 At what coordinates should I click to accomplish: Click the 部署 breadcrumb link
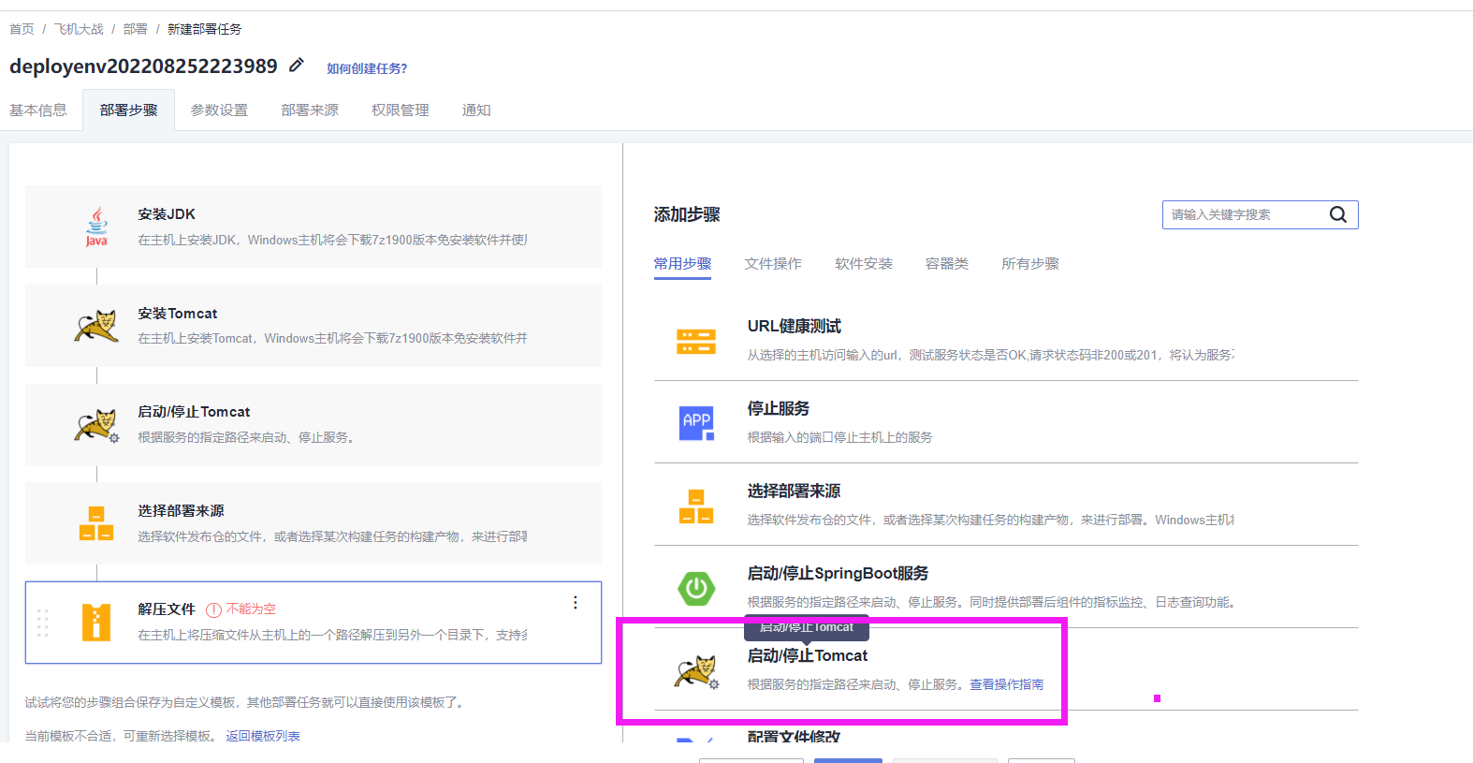click(x=136, y=29)
